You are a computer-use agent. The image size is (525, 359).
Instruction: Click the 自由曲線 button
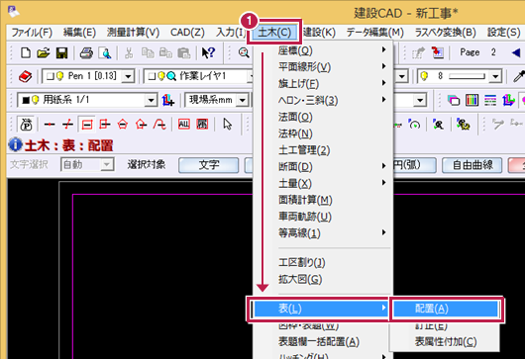(x=472, y=165)
